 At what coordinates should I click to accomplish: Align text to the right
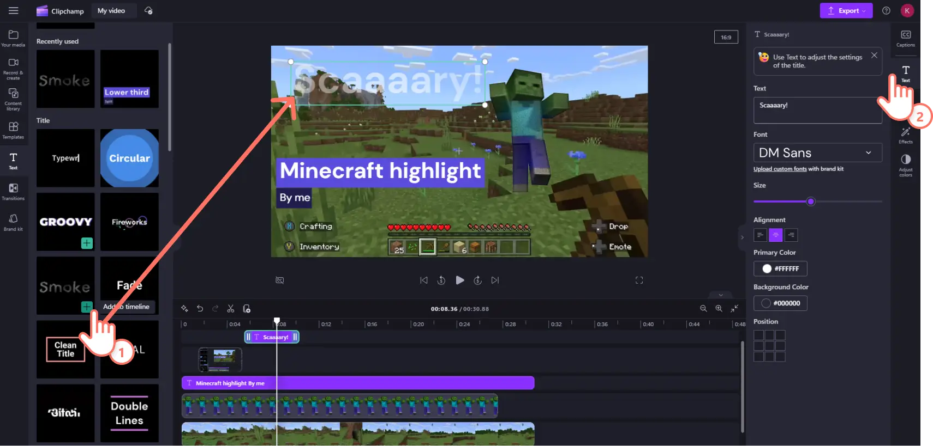coord(791,235)
